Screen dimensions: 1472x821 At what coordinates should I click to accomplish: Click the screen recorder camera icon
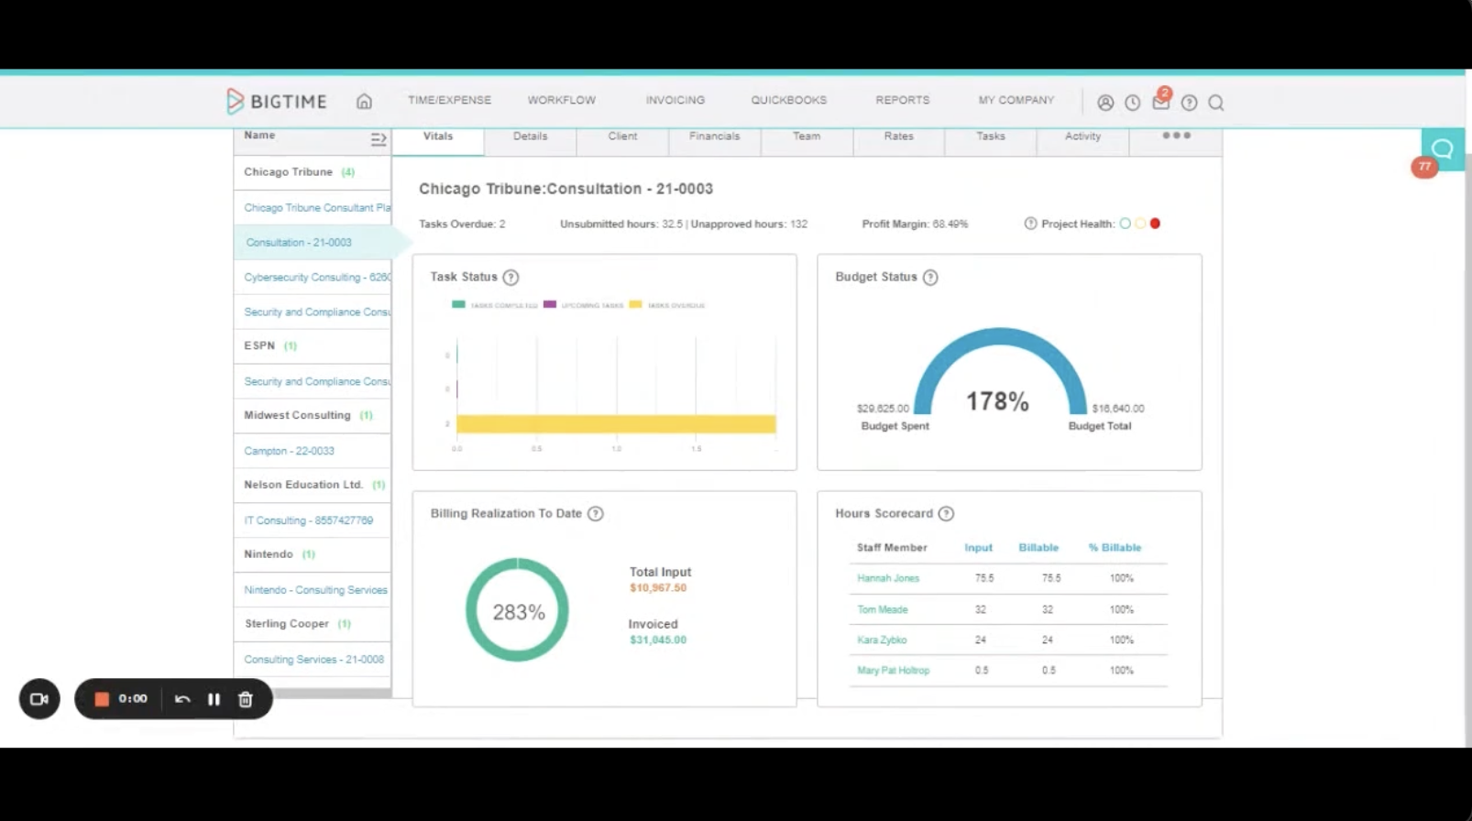pyautogui.click(x=39, y=699)
